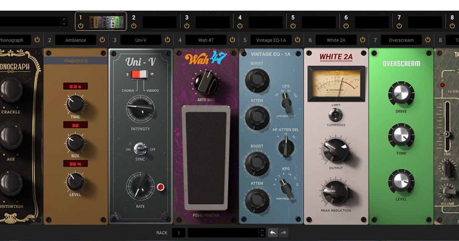Bypass the Ambience module power icon
The image size is (459, 241).
point(102,40)
